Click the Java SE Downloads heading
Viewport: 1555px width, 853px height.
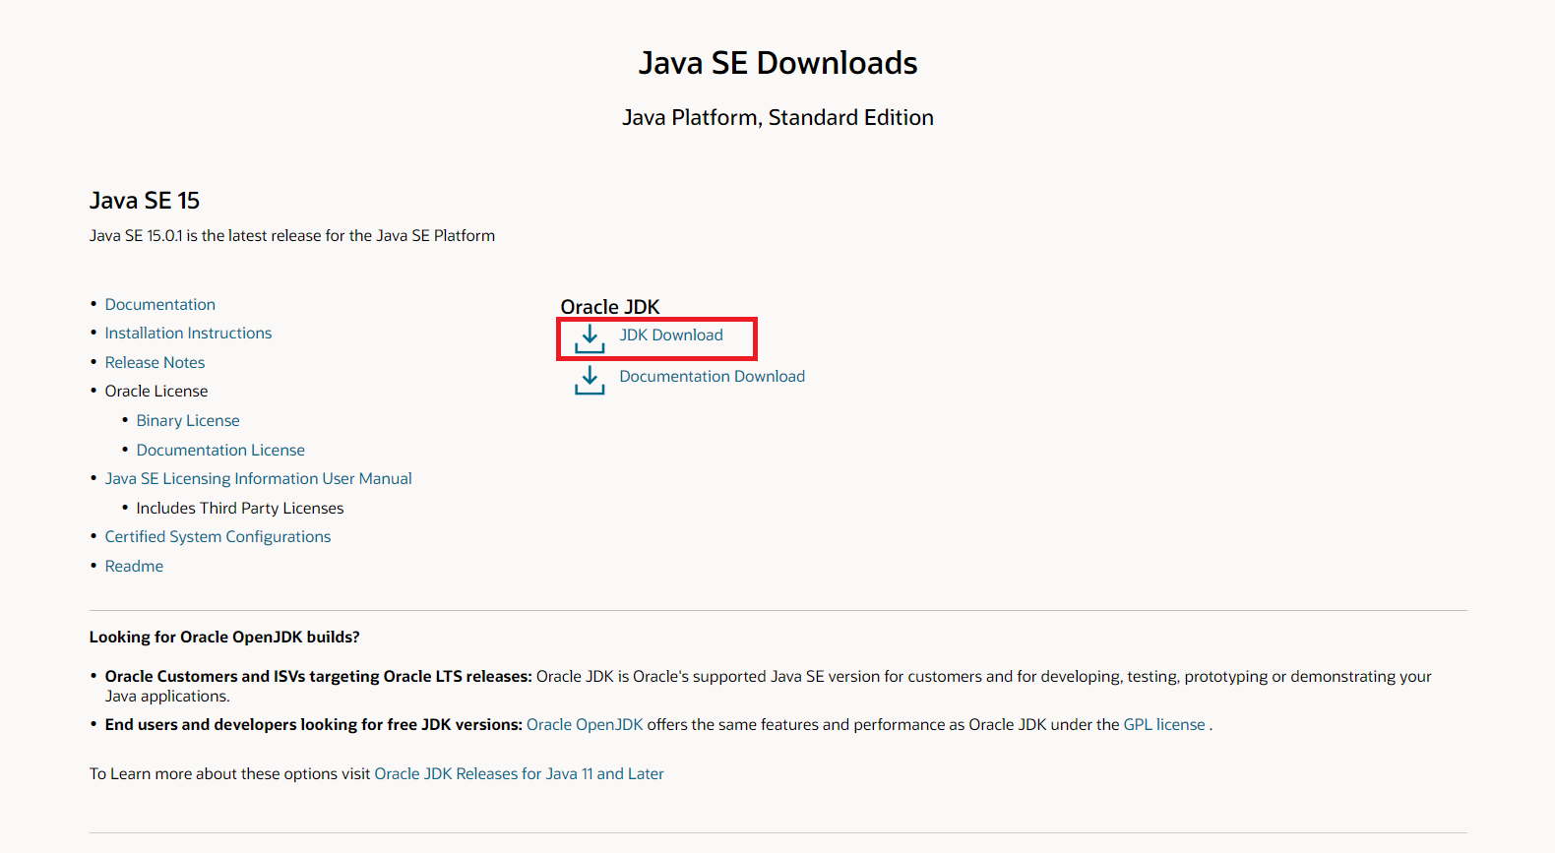click(x=777, y=63)
